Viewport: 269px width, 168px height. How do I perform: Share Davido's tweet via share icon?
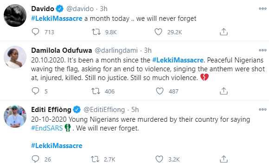(x=224, y=32)
